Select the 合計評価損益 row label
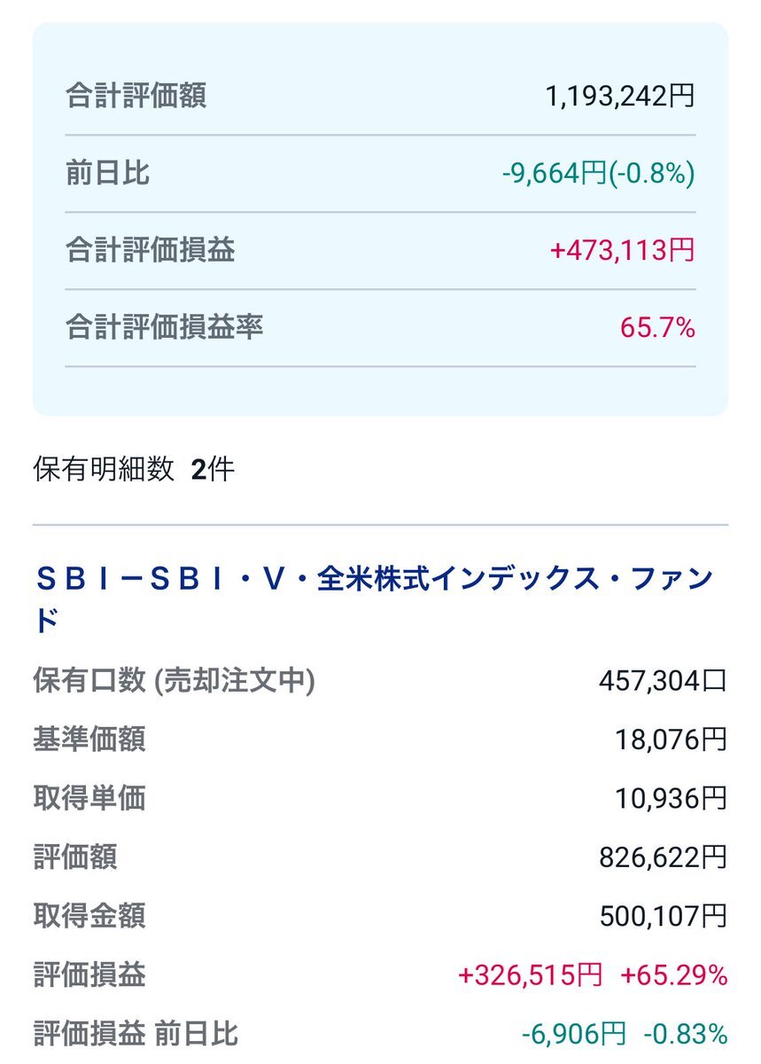The width and height of the screenshot is (761, 1064). coord(150,250)
